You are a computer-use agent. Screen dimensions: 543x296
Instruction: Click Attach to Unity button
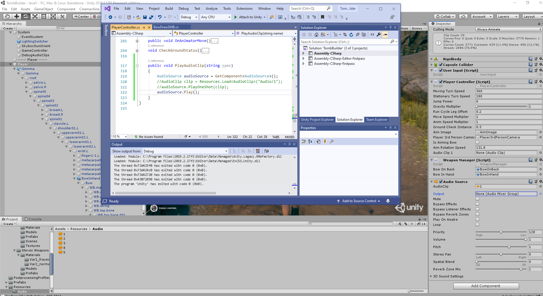[250, 17]
